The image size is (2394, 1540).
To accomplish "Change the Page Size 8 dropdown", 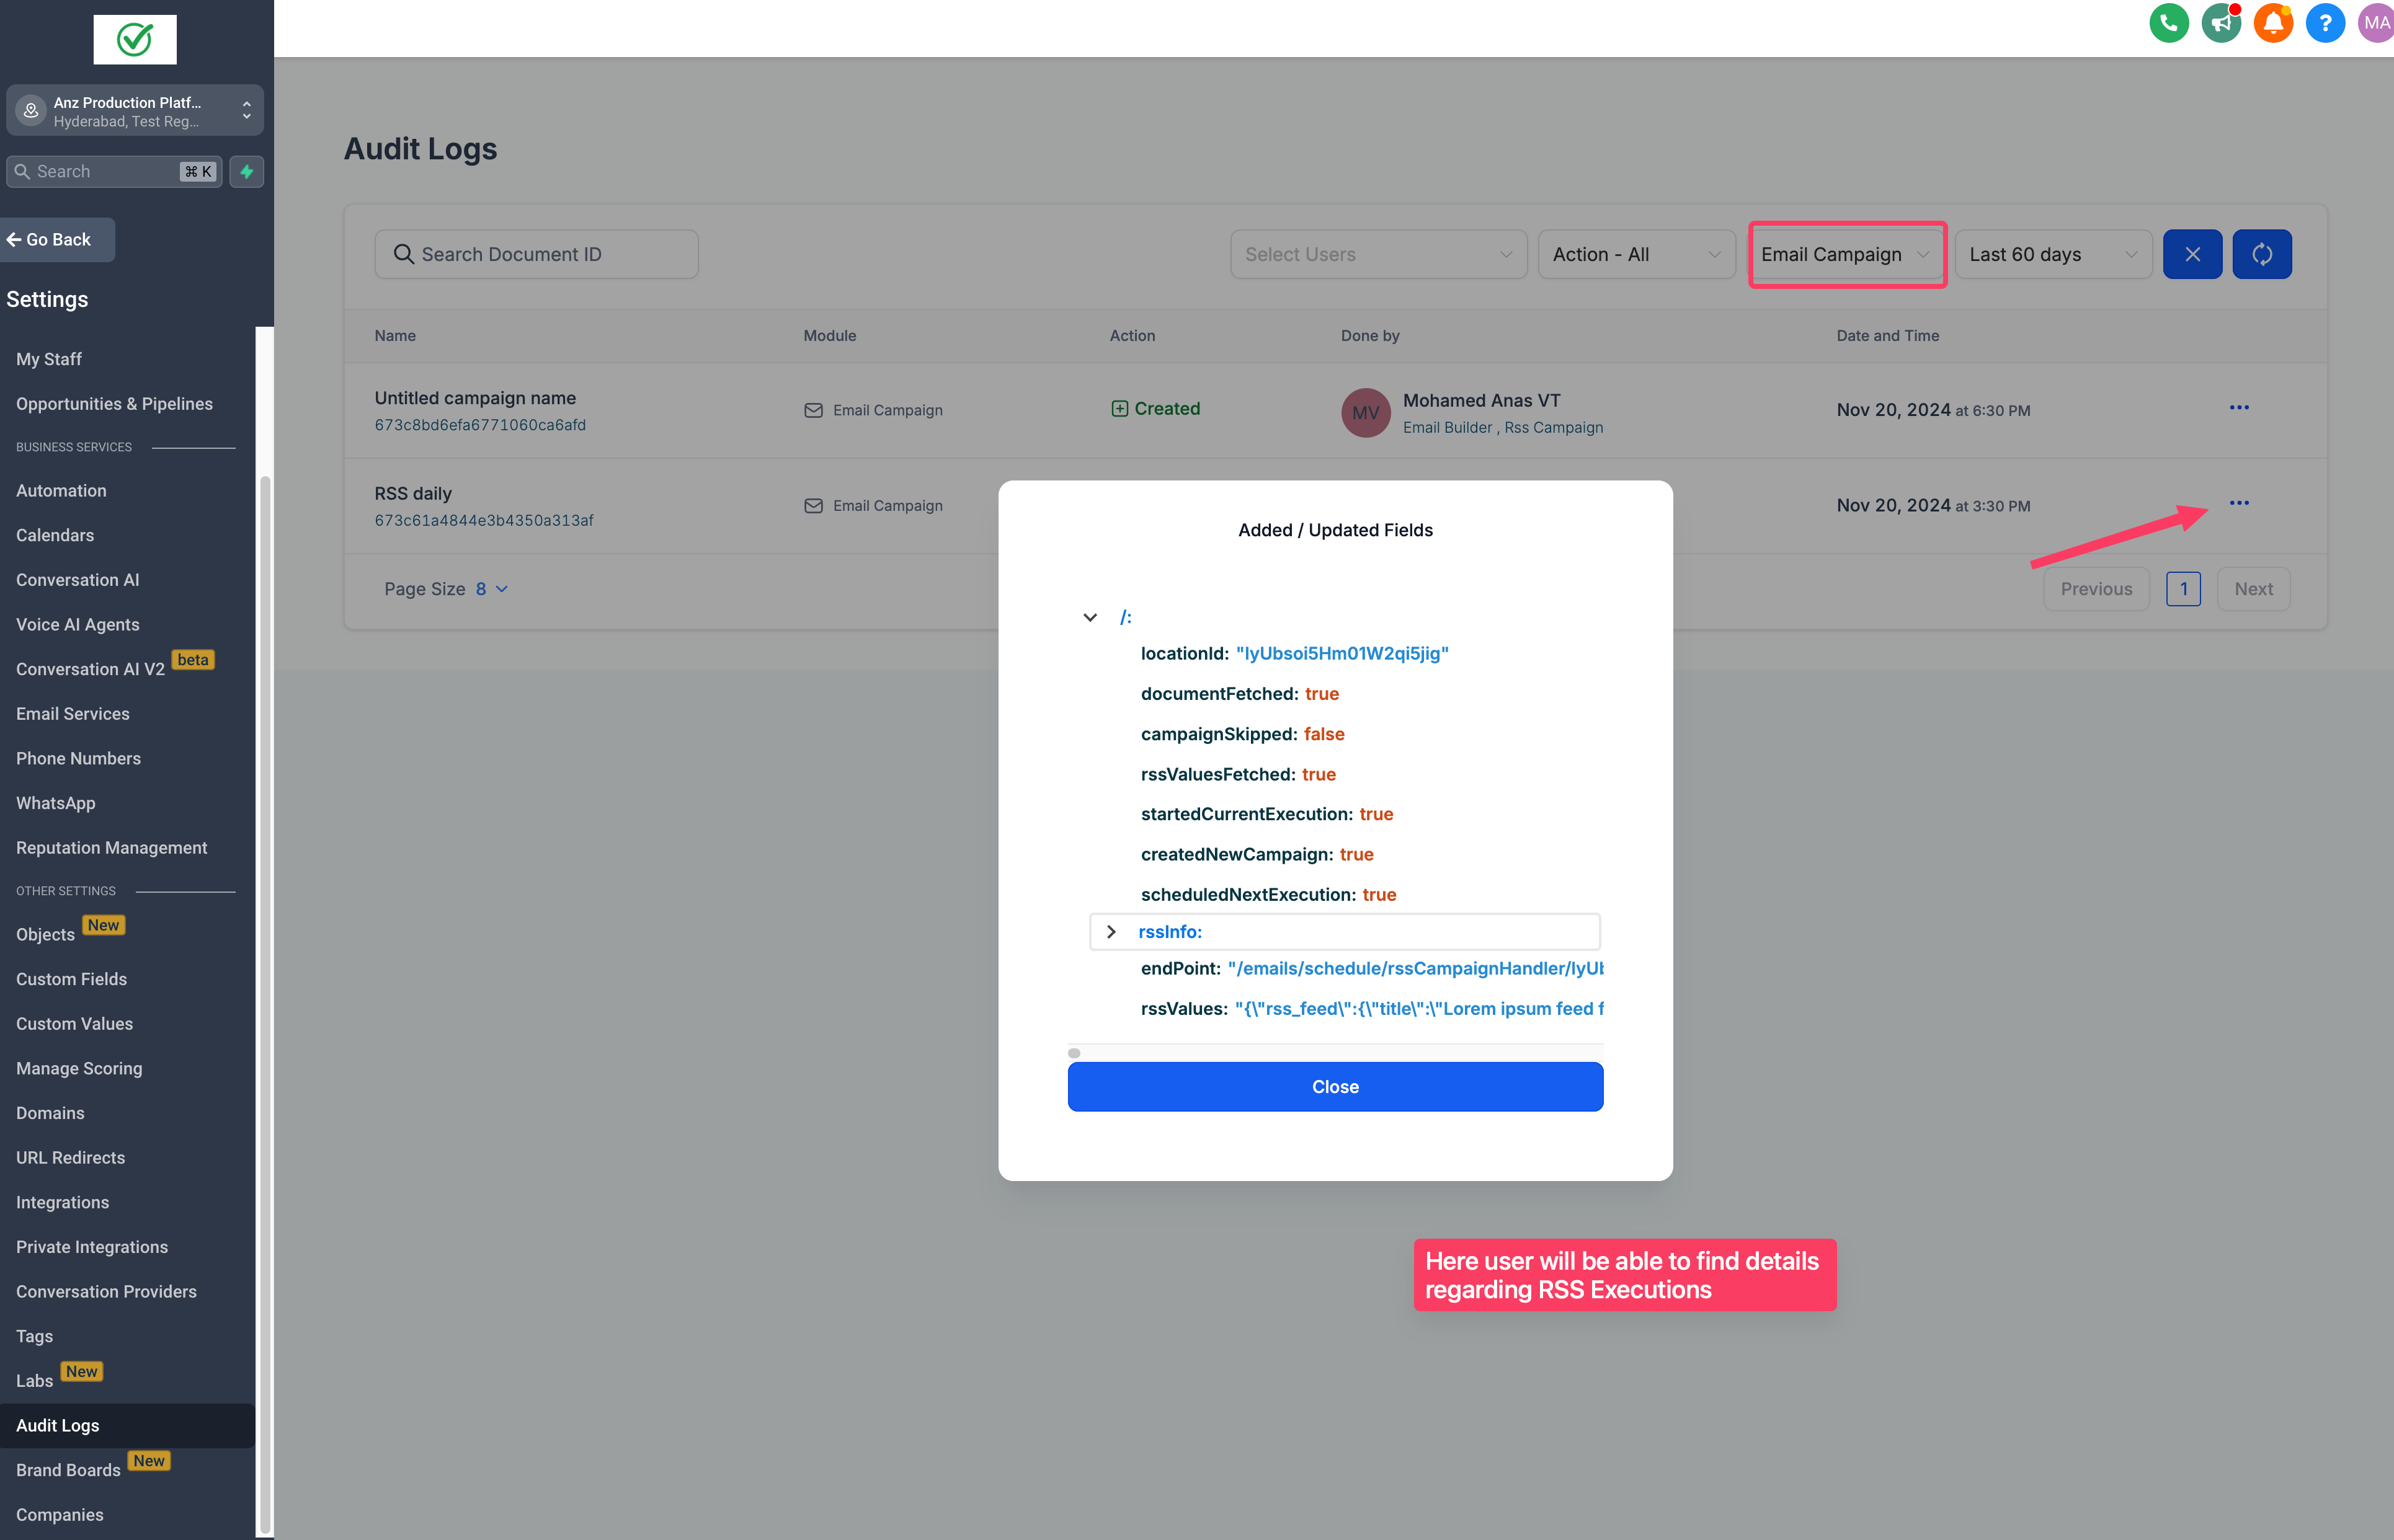I will point(491,589).
